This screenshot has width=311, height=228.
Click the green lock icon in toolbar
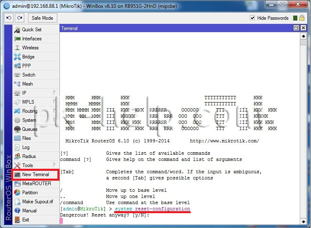click(x=295, y=18)
